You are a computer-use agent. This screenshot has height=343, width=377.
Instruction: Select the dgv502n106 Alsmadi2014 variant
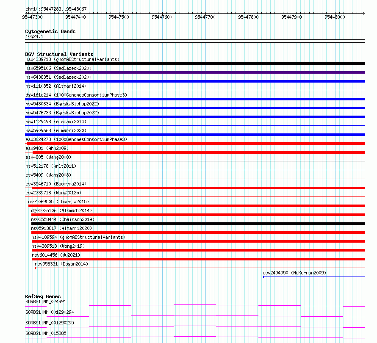tap(61, 210)
